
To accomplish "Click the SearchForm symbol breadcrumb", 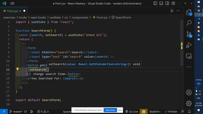I will click(121, 17).
